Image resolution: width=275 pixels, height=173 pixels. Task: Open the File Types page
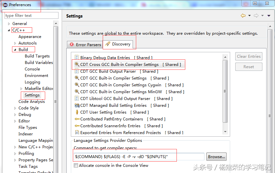28,128
